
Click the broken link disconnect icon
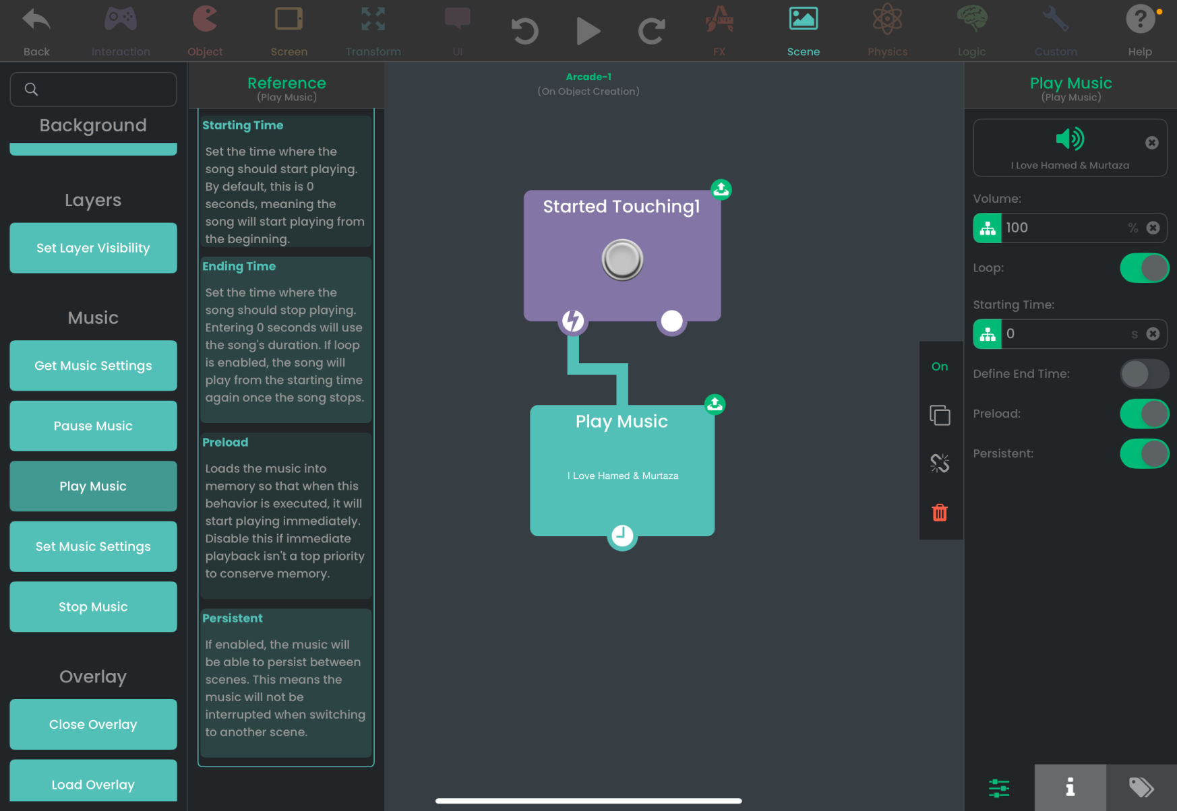(940, 463)
